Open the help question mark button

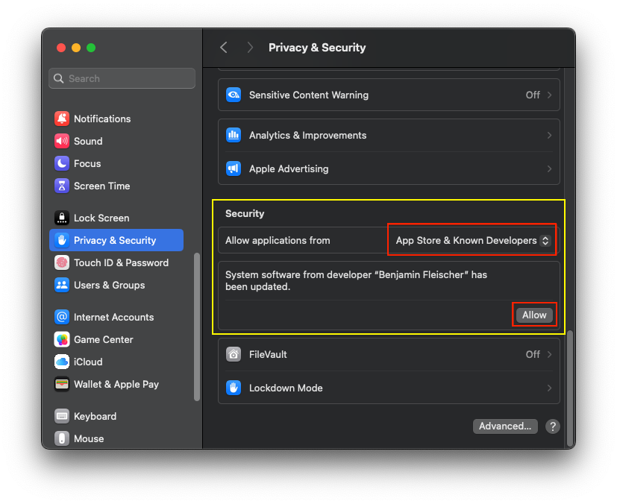(553, 426)
